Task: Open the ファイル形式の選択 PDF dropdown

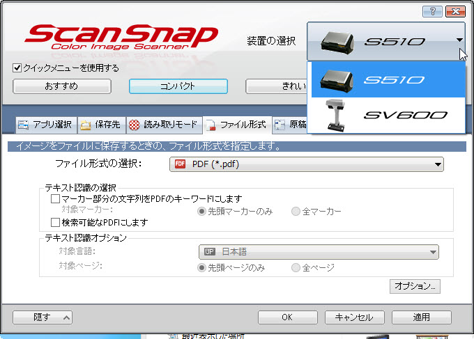Action: (x=307, y=164)
